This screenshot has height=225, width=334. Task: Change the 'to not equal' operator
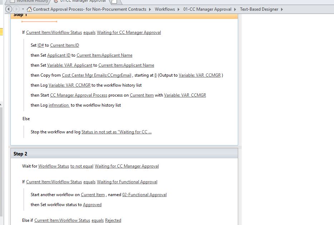click(x=82, y=166)
